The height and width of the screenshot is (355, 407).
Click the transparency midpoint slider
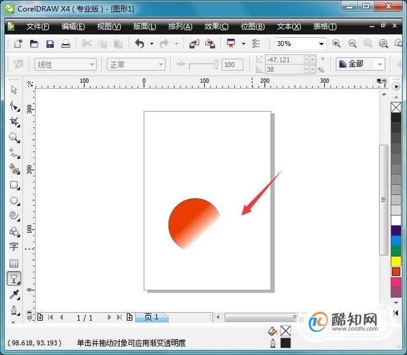click(x=203, y=64)
